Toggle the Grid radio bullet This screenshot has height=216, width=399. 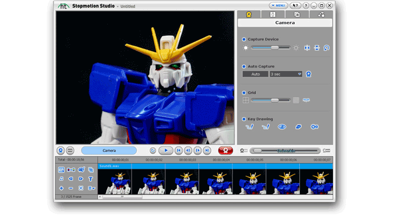pyautogui.click(x=244, y=93)
